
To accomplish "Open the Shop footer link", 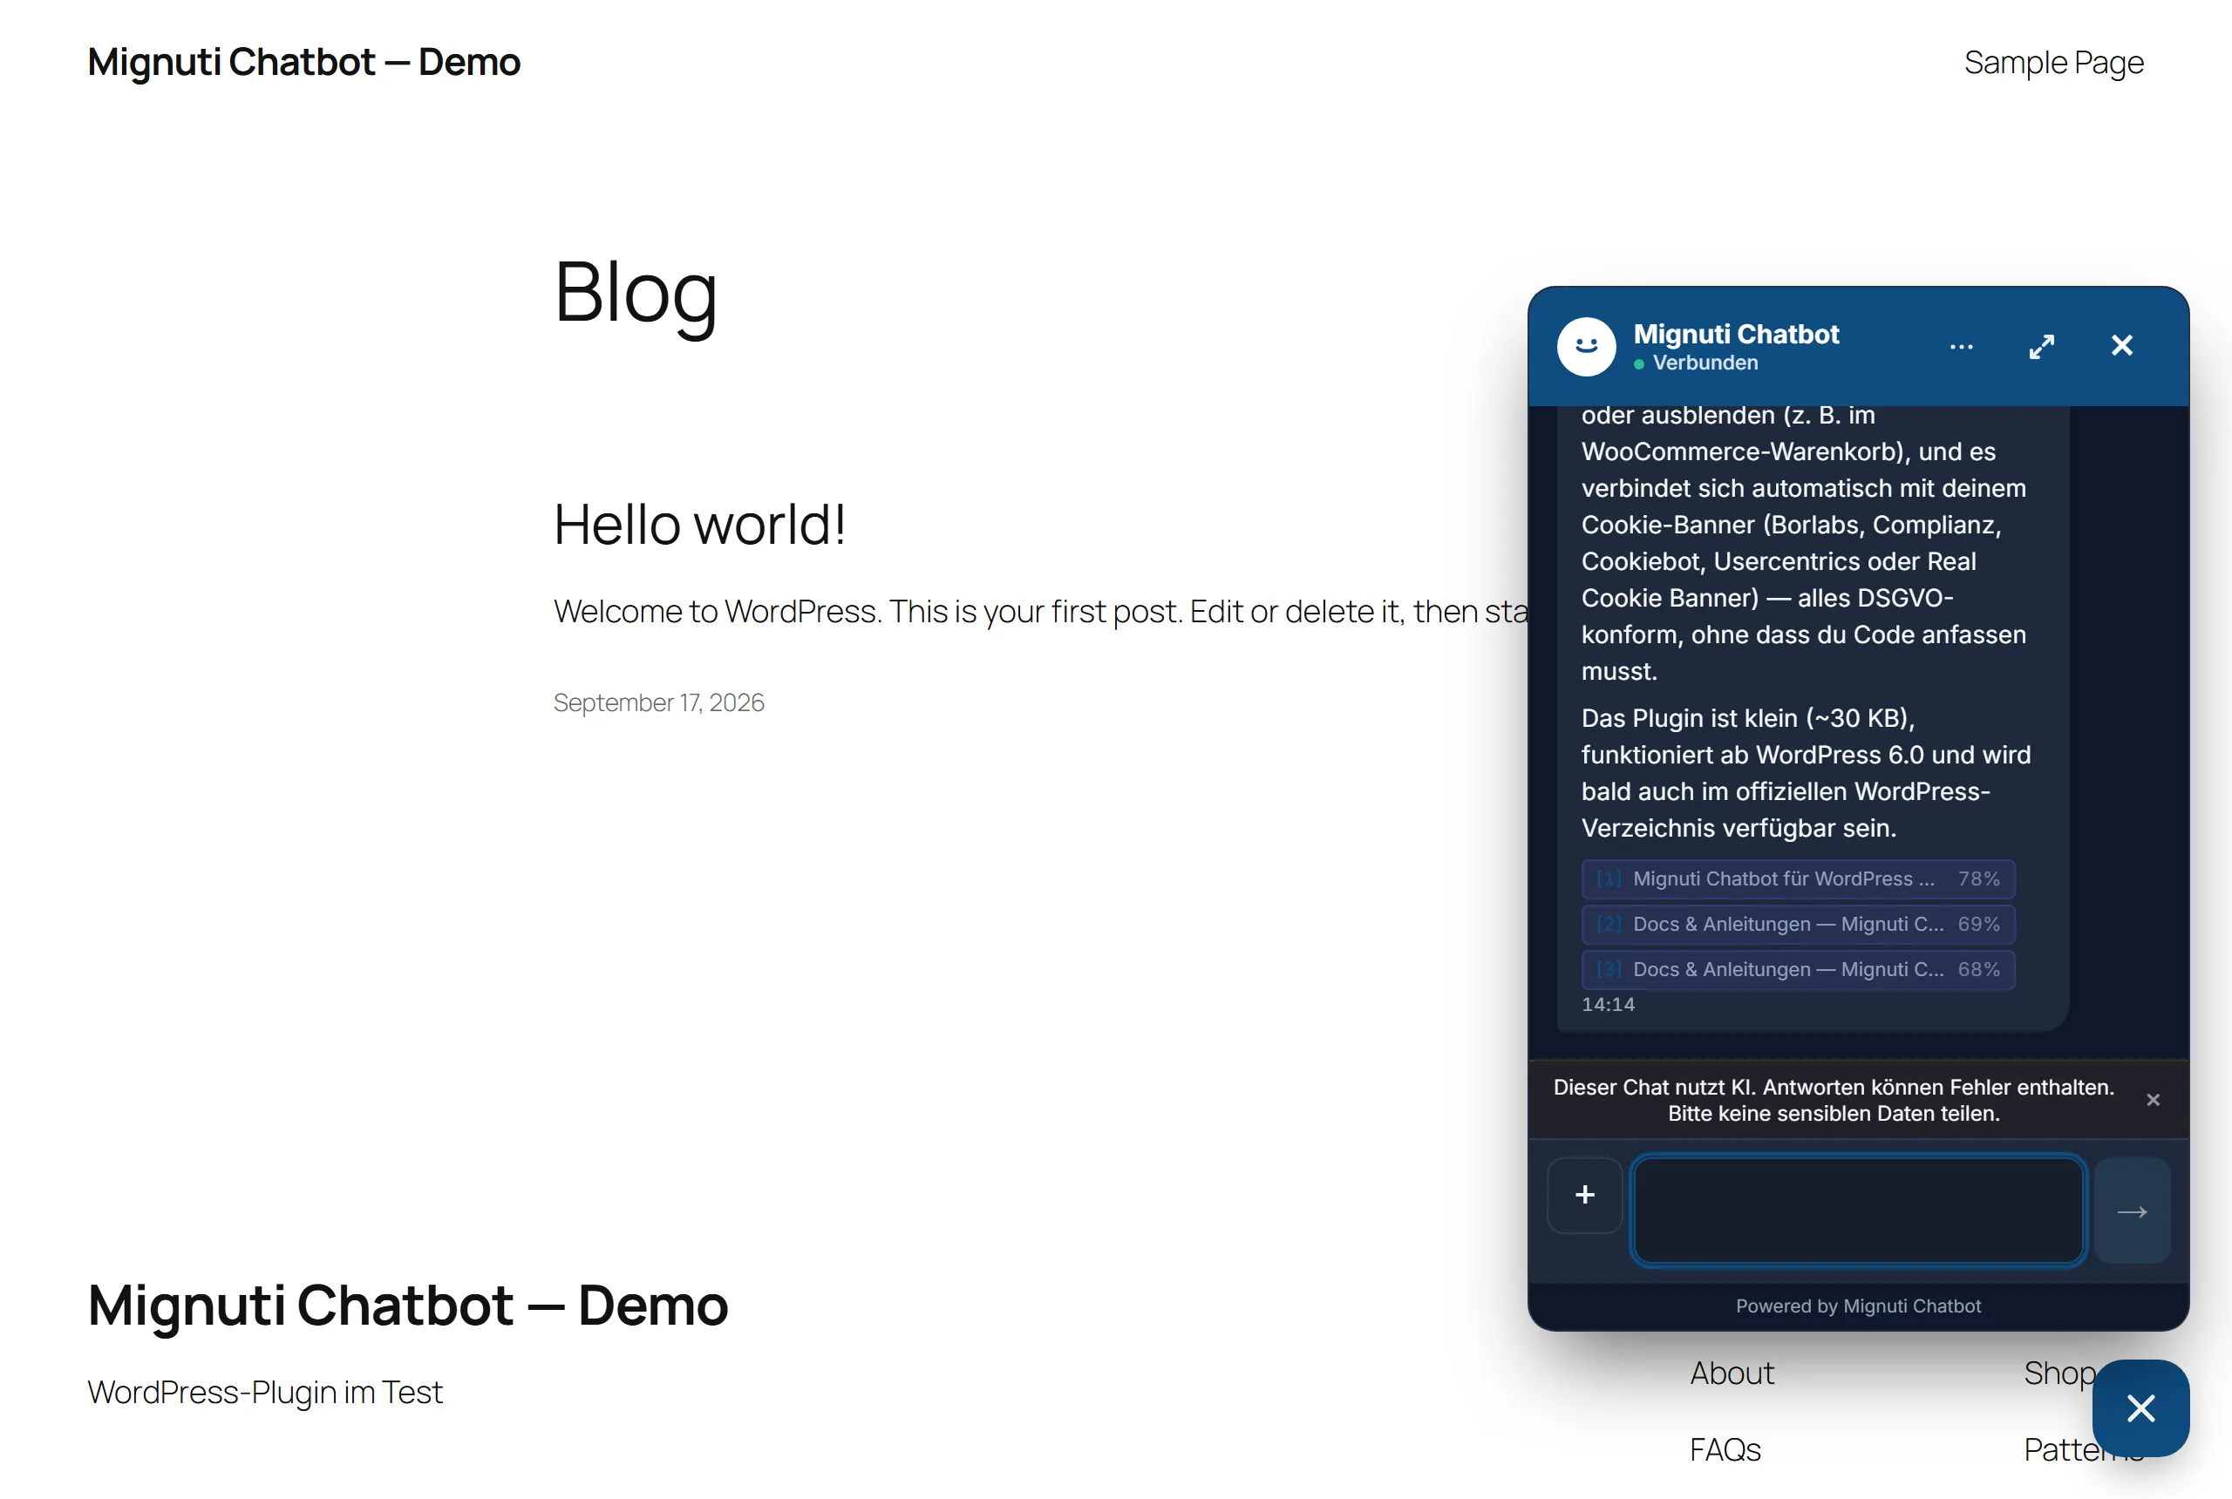I will pyautogui.click(x=2058, y=1373).
